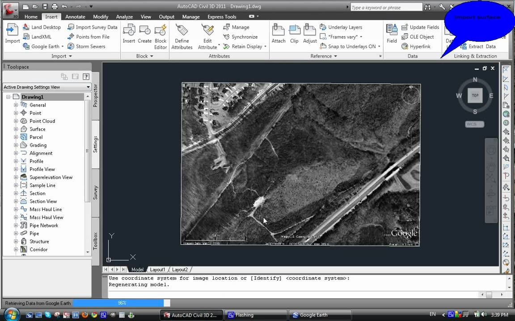Click the application menu button
Image resolution: width=515 pixels, height=321 pixels.
pyautogui.click(x=10, y=10)
